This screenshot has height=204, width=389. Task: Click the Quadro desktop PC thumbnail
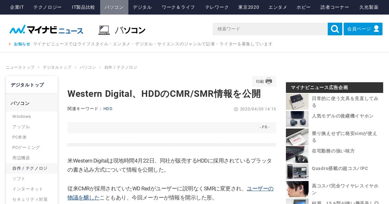297,172
